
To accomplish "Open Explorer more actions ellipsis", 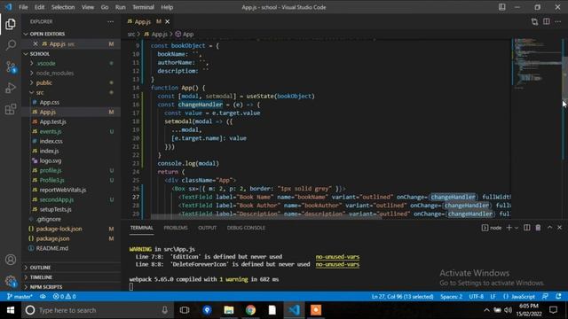I will 110,21.
